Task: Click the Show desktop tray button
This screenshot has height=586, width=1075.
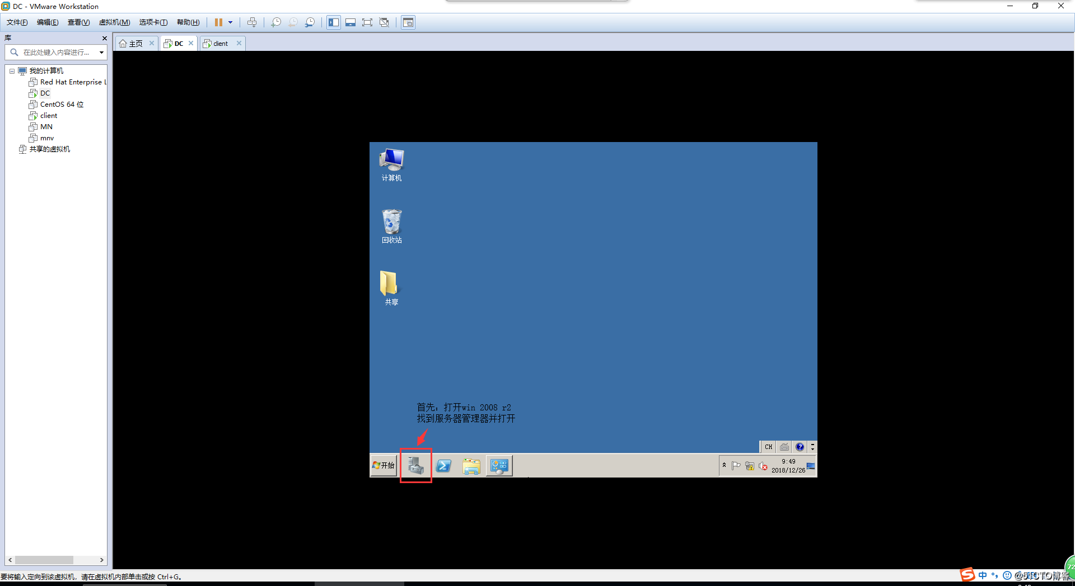Action: (811, 466)
